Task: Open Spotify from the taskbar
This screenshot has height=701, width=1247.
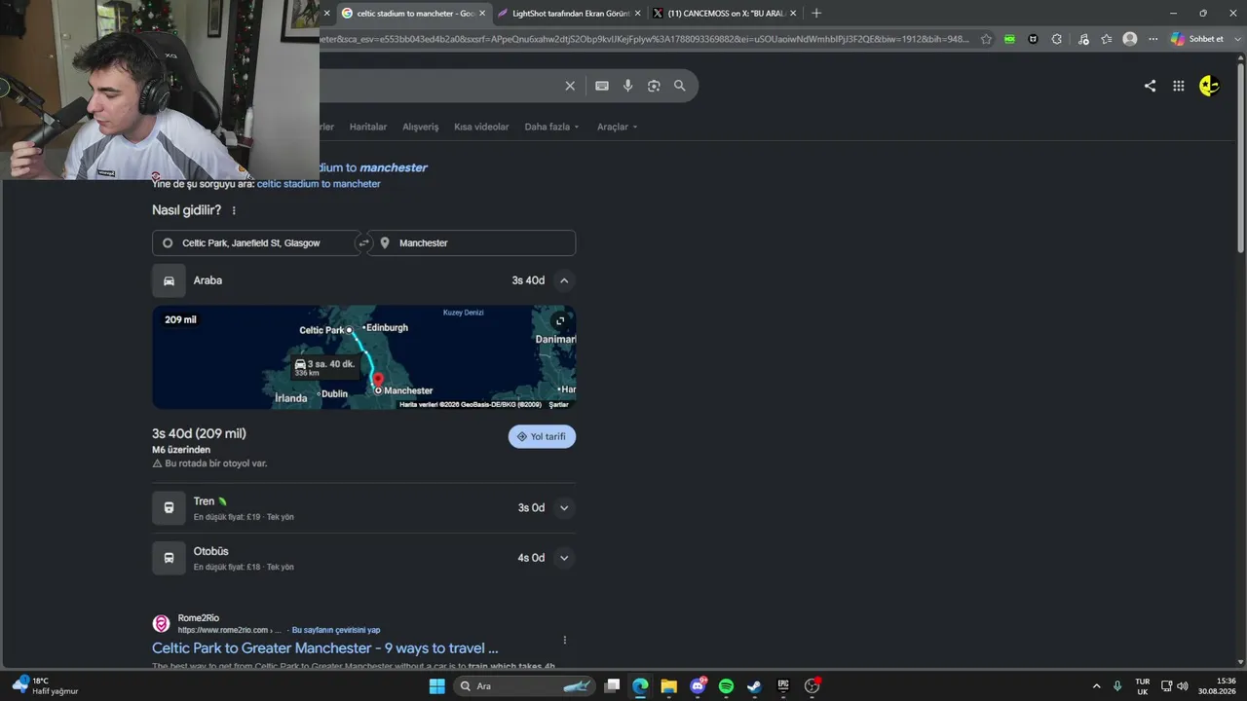Action: pyautogui.click(x=726, y=686)
